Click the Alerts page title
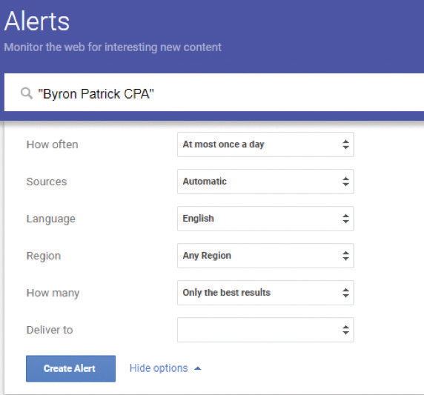424x395 pixels. click(x=37, y=21)
